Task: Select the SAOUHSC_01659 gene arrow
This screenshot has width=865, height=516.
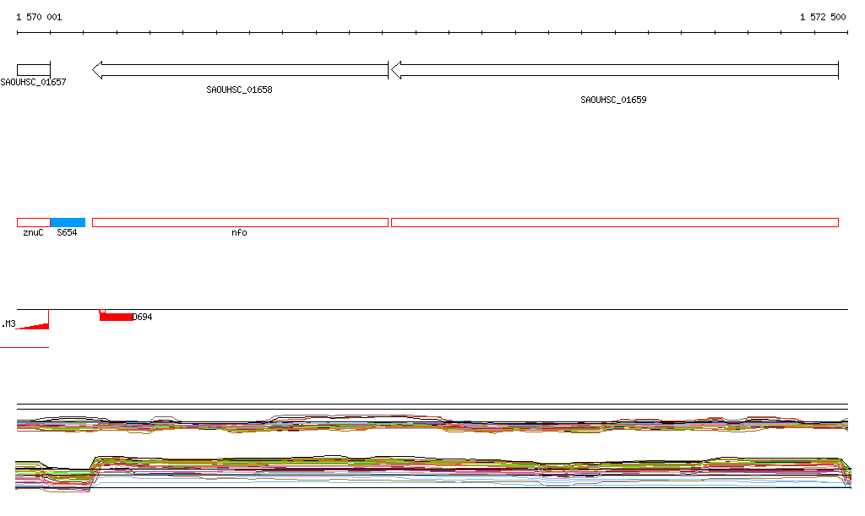Action: (x=615, y=70)
